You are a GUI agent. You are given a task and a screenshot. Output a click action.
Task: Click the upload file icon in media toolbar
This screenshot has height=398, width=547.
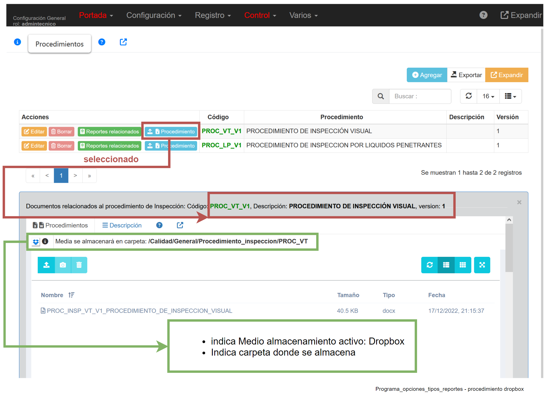(46, 265)
